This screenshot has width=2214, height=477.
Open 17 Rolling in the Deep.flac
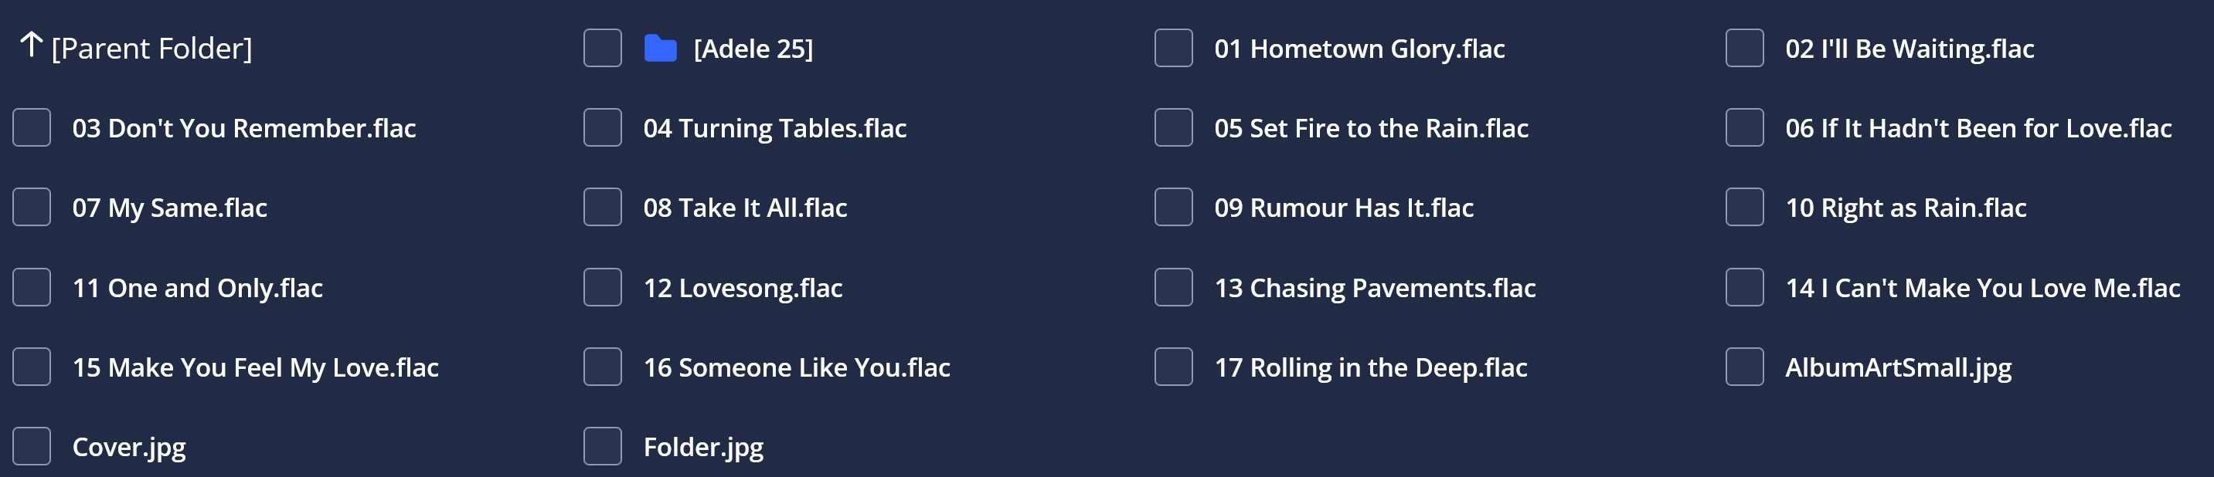point(1370,367)
